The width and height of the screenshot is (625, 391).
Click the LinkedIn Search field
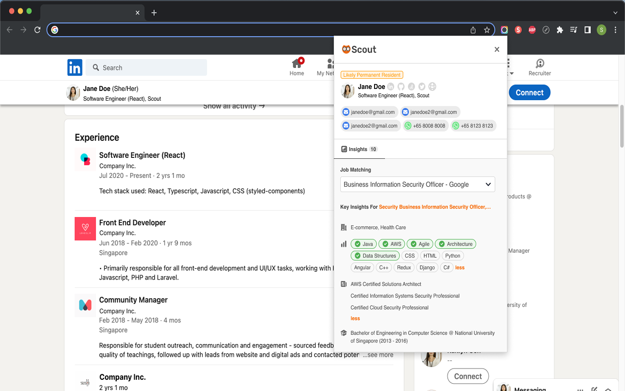tap(146, 67)
